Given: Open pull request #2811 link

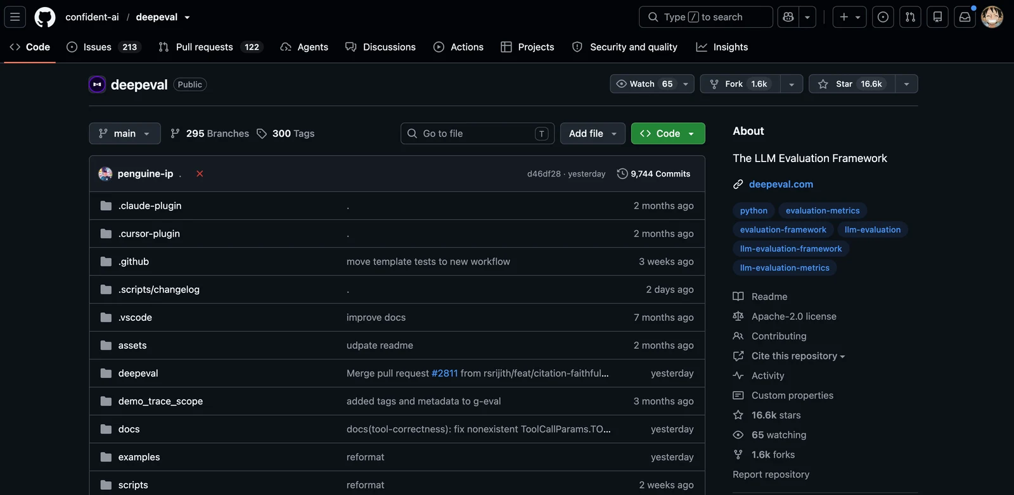Looking at the screenshot, I should [444, 373].
